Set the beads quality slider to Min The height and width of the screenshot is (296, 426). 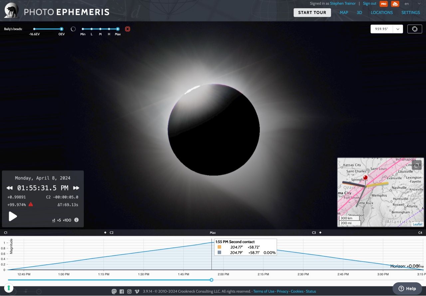pyautogui.click(x=83, y=29)
